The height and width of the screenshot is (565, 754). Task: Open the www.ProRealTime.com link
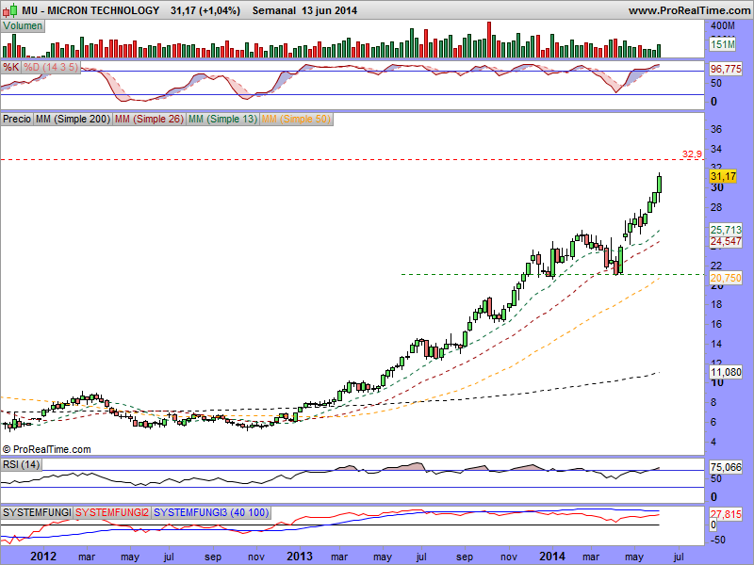pos(689,10)
